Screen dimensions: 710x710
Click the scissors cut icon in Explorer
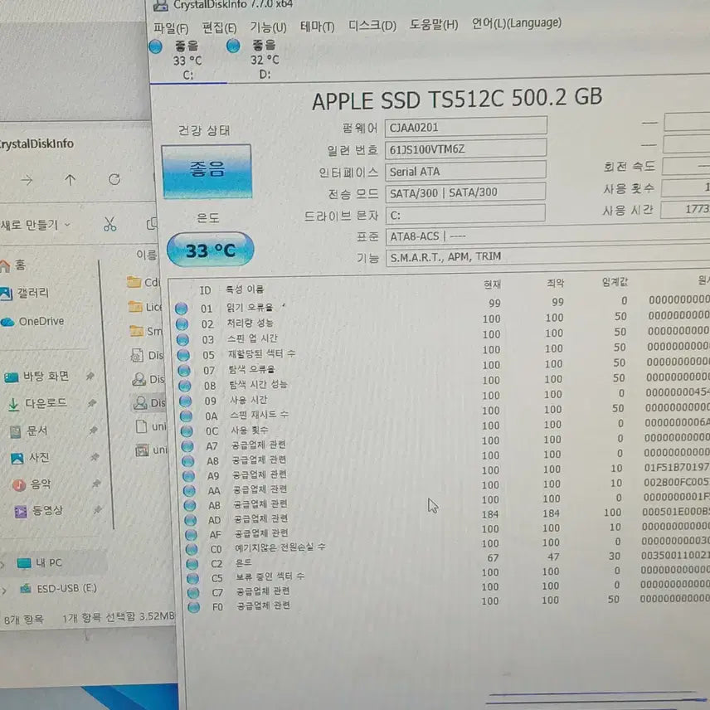[109, 224]
